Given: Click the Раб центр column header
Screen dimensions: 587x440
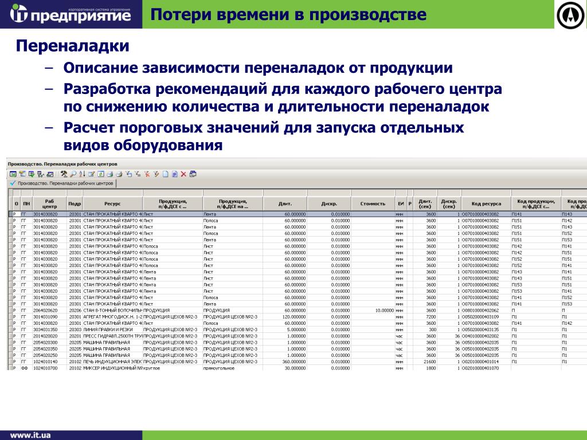Looking at the screenshot, I should tap(49, 203).
